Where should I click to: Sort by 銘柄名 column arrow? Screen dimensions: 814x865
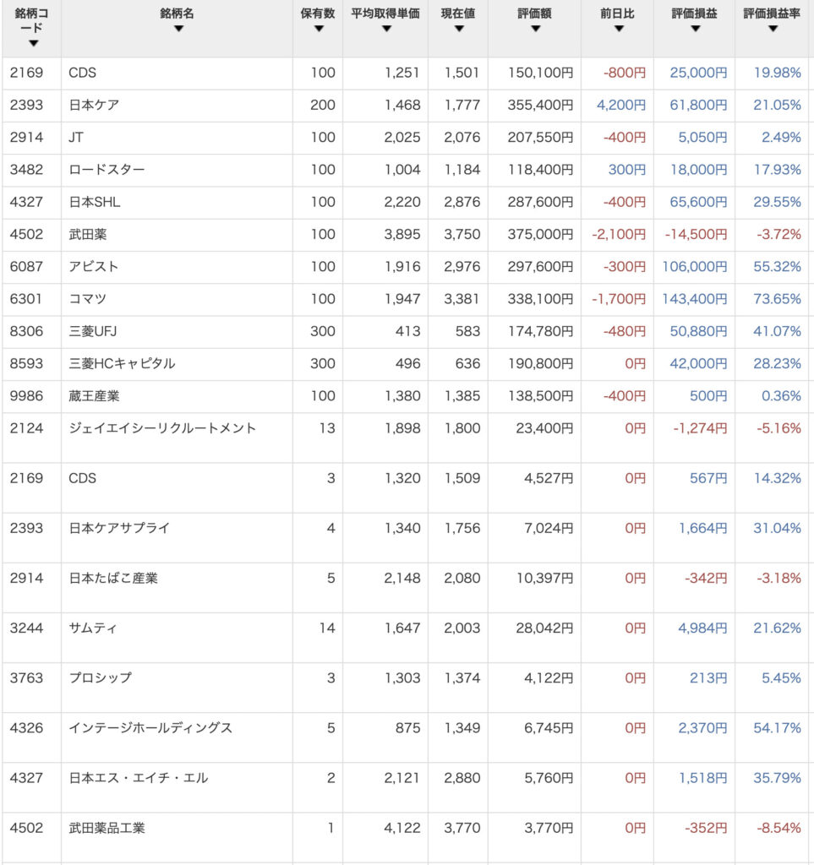click(178, 29)
